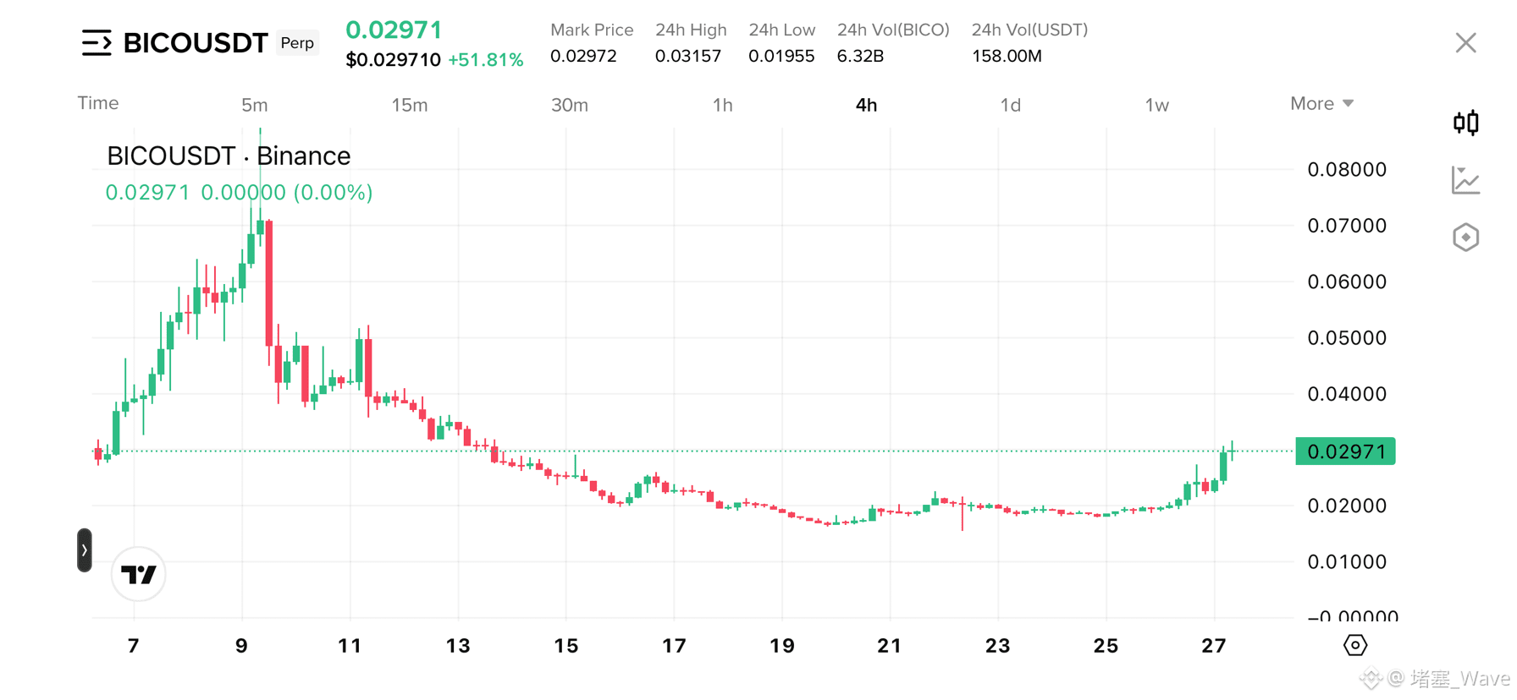The height and width of the screenshot is (700, 1517).
Task: Click the Perp contract badge
Action: 297,43
